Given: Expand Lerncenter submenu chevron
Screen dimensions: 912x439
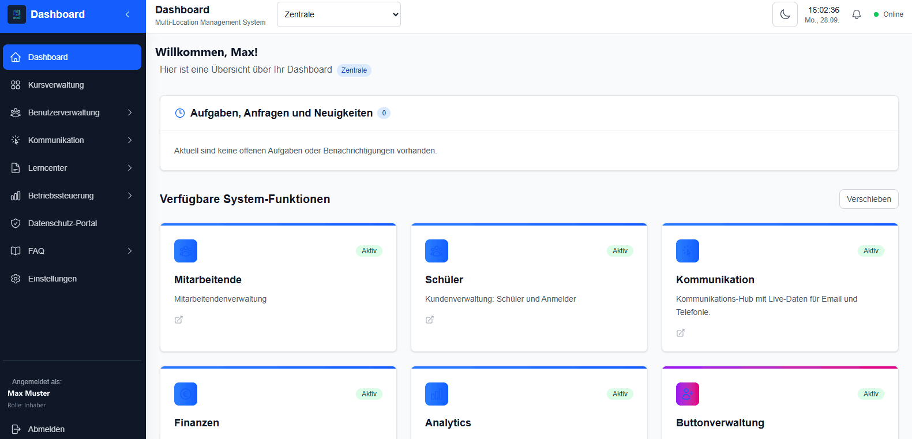Looking at the screenshot, I should click(x=130, y=168).
